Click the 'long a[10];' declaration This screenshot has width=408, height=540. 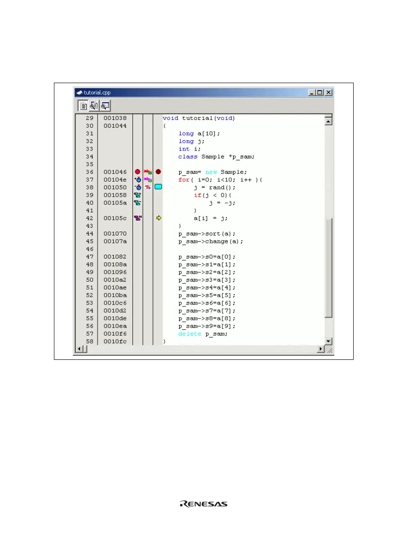[x=200, y=133]
